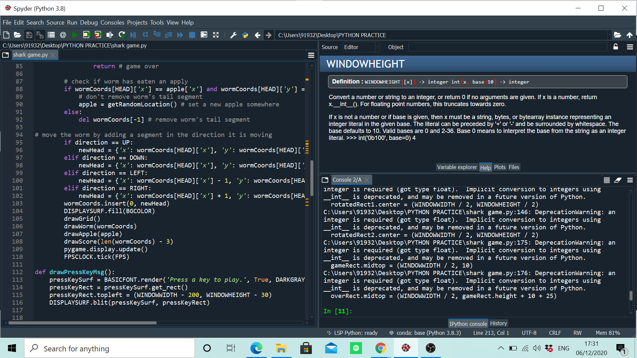Image resolution: width=637 pixels, height=358 pixels.
Task: Open Spotify from the Windows taskbar
Action: pyautogui.click(x=356, y=348)
